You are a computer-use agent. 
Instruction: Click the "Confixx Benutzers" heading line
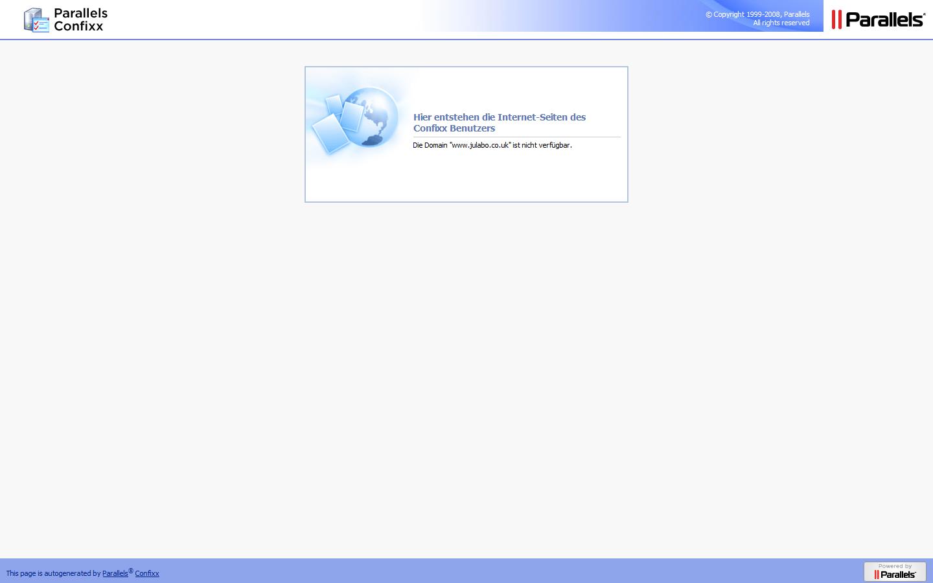click(x=454, y=128)
